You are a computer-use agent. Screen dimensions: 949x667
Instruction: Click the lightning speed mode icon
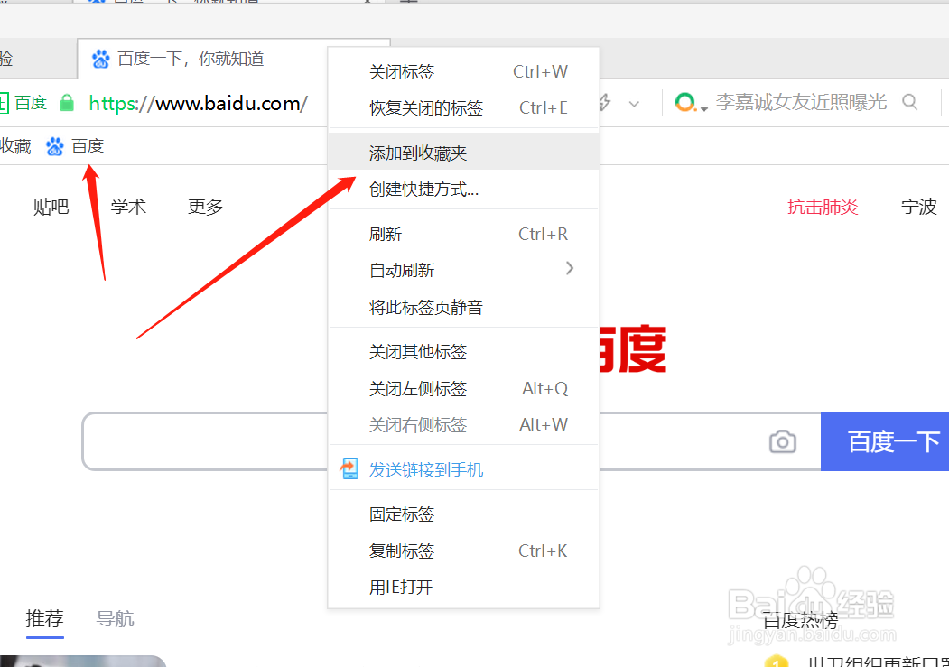coord(605,103)
